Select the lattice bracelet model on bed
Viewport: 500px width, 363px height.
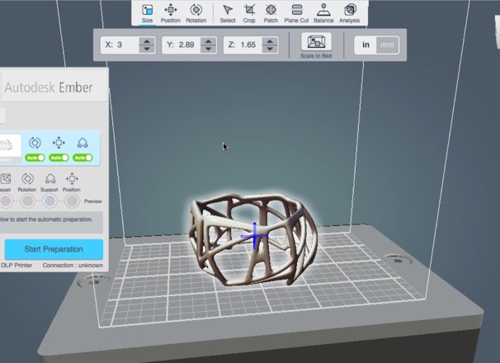coord(252,239)
